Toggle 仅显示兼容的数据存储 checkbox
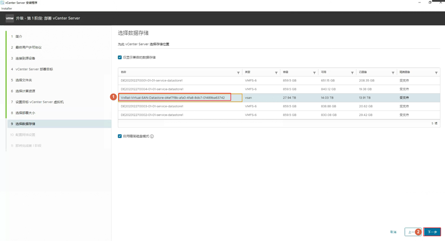This screenshot has width=445, height=241. 120,57
